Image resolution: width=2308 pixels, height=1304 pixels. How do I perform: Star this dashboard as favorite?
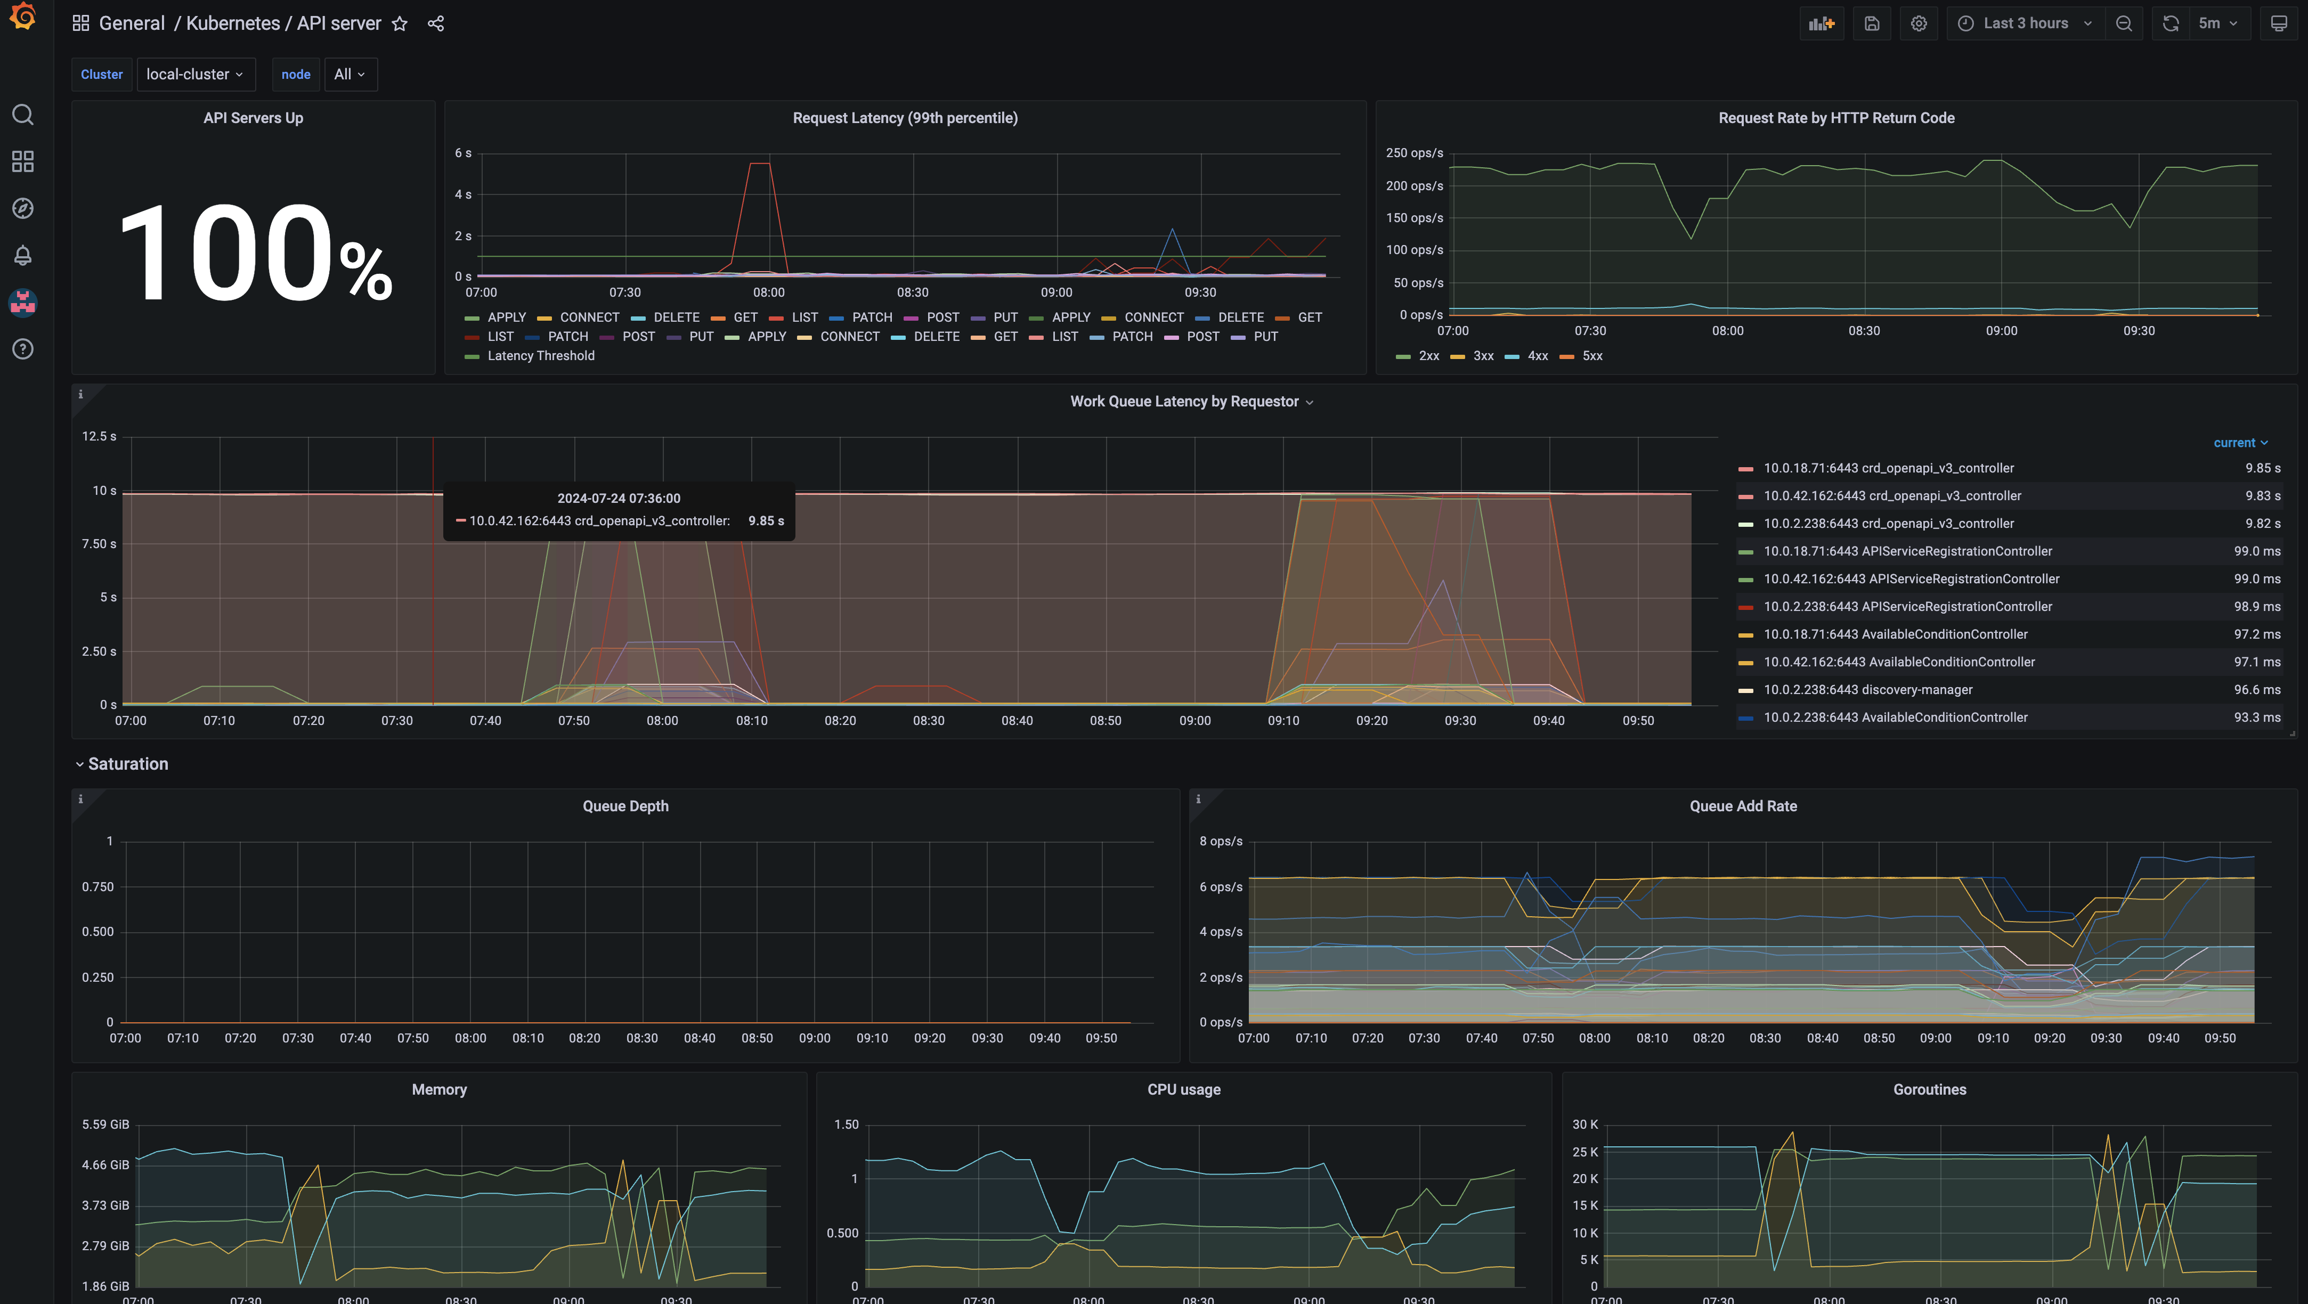(400, 24)
